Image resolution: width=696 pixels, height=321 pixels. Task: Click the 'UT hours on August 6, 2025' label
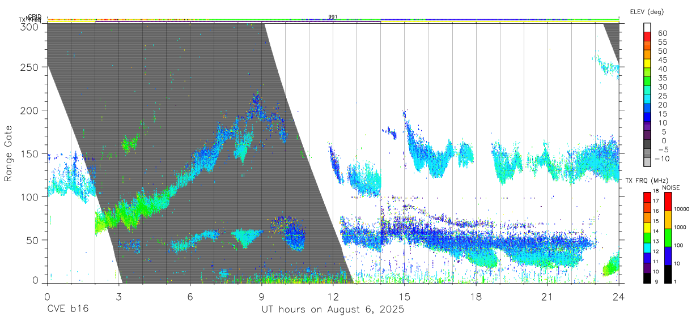click(333, 310)
